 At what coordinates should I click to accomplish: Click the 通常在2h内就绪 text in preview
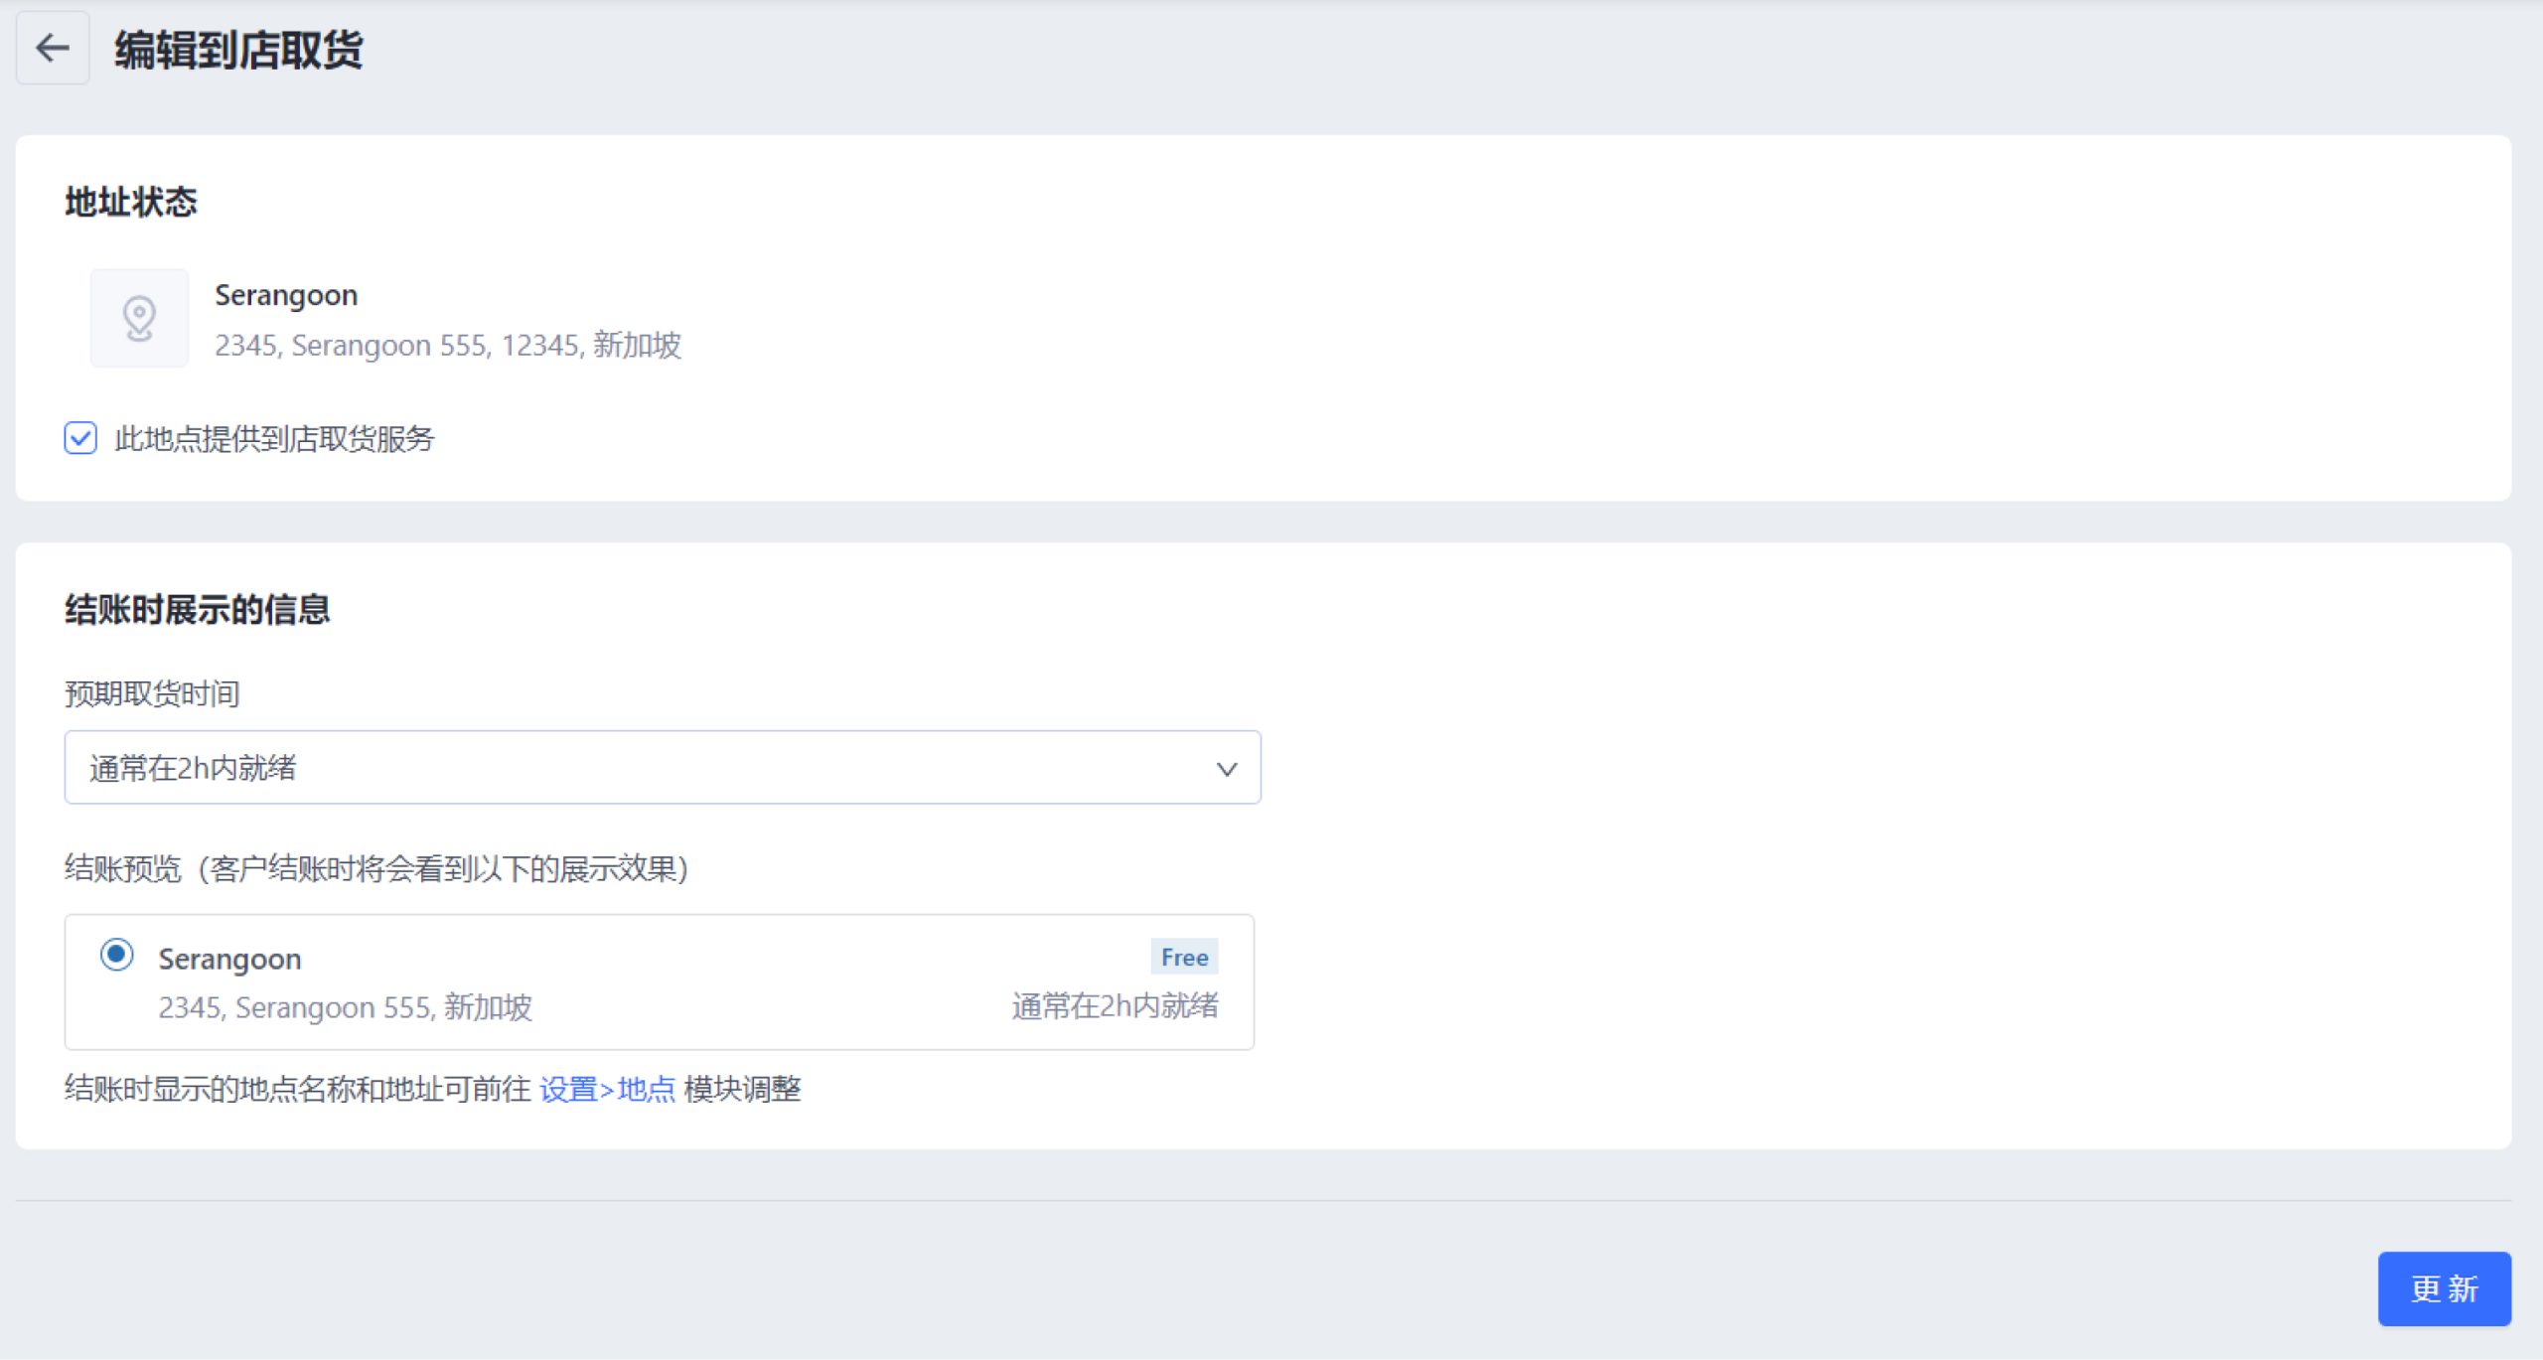coord(1116,1006)
